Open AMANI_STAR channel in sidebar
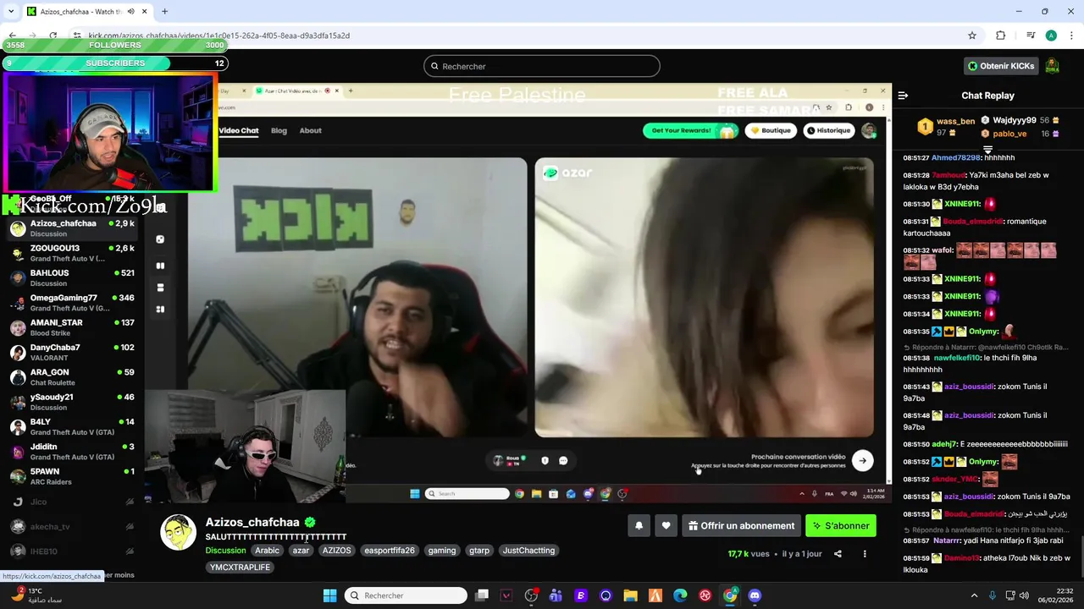The width and height of the screenshot is (1084, 609). (x=72, y=327)
